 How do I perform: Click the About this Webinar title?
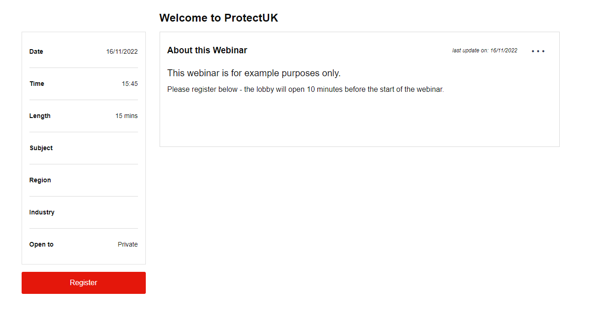tap(207, 50)
